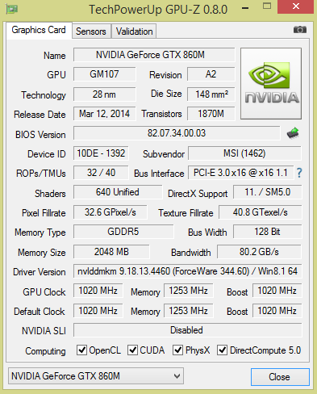This screenshot has width=317, height=394.
Task: Click the "Texture Fillrate" label text
Action: 186,213
